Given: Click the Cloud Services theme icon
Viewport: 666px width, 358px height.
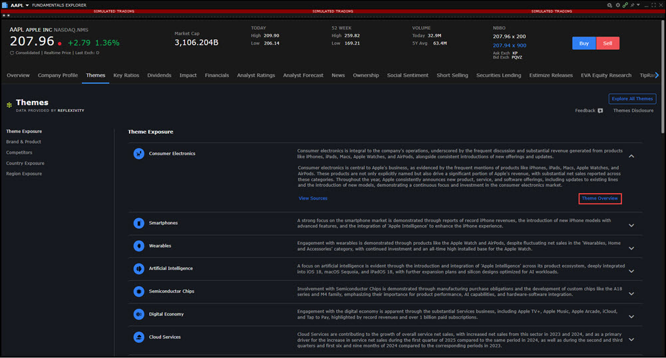Looking at the screenshot, I should 139,337.
